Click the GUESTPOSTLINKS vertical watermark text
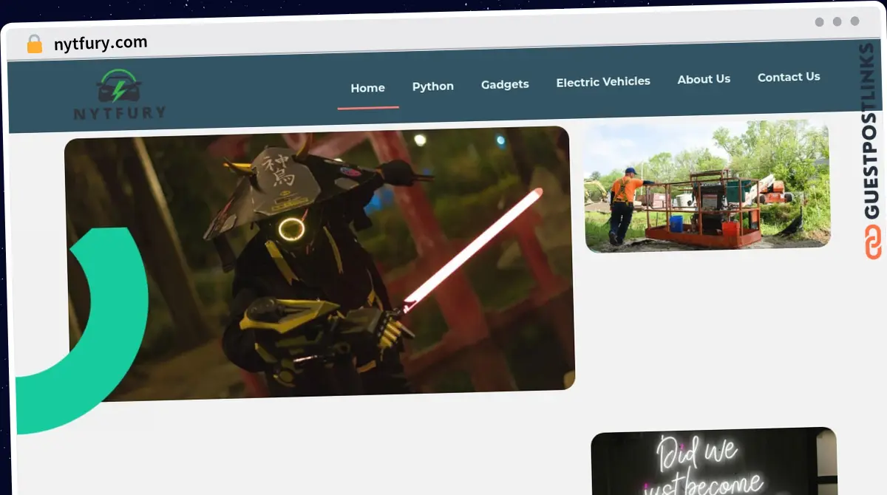 [872, 132]
